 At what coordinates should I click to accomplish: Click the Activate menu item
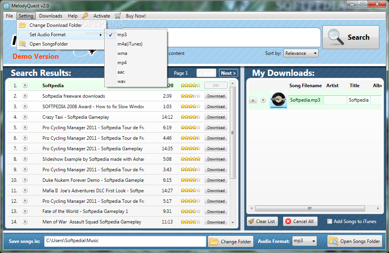coord(102,16)
